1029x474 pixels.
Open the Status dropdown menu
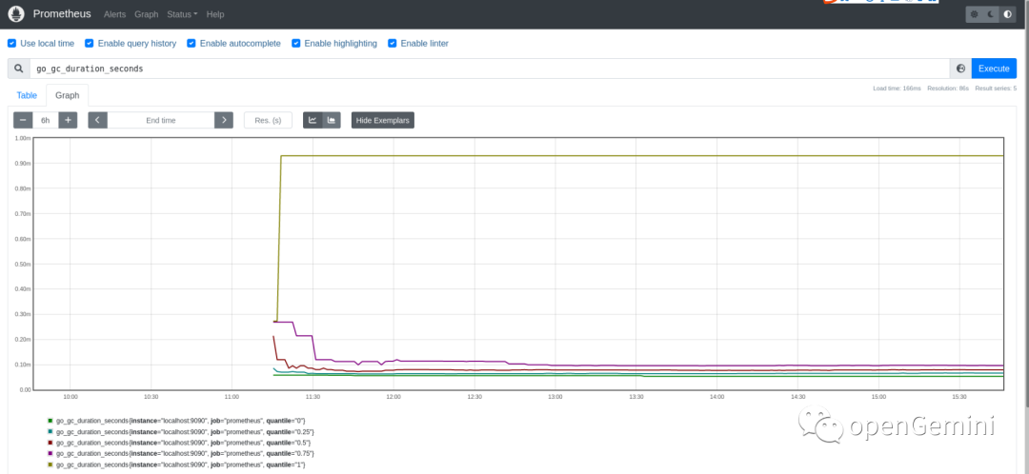(x=182, y=14)
